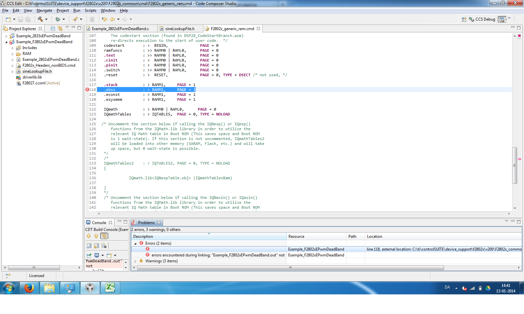The width and height of the screenshot is (524, 314).
Task: Open Windows Explorer from the taskbar
Action: point(49,288)
